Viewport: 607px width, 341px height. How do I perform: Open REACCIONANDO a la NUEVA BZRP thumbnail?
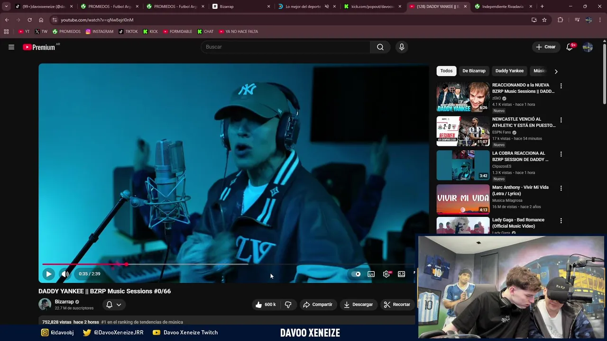(x=463, y=97)
